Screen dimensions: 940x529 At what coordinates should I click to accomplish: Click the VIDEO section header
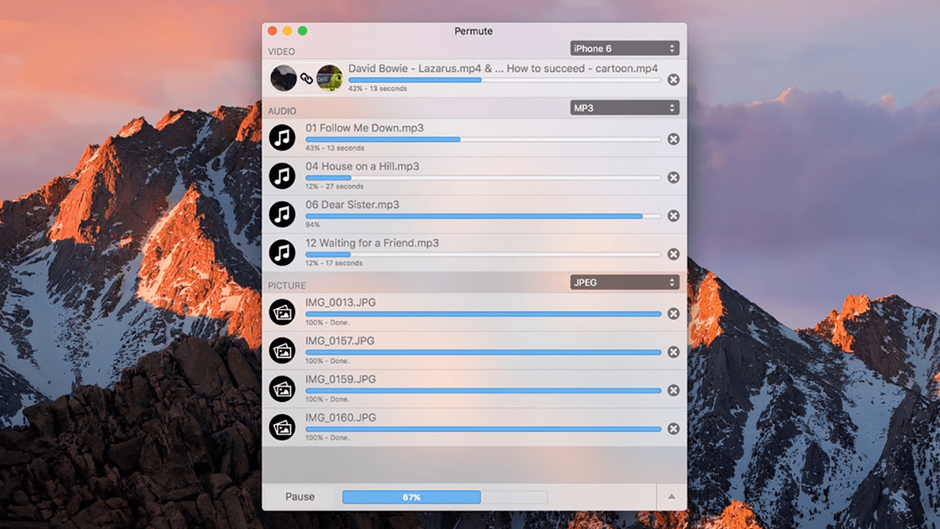click(281, 52)
